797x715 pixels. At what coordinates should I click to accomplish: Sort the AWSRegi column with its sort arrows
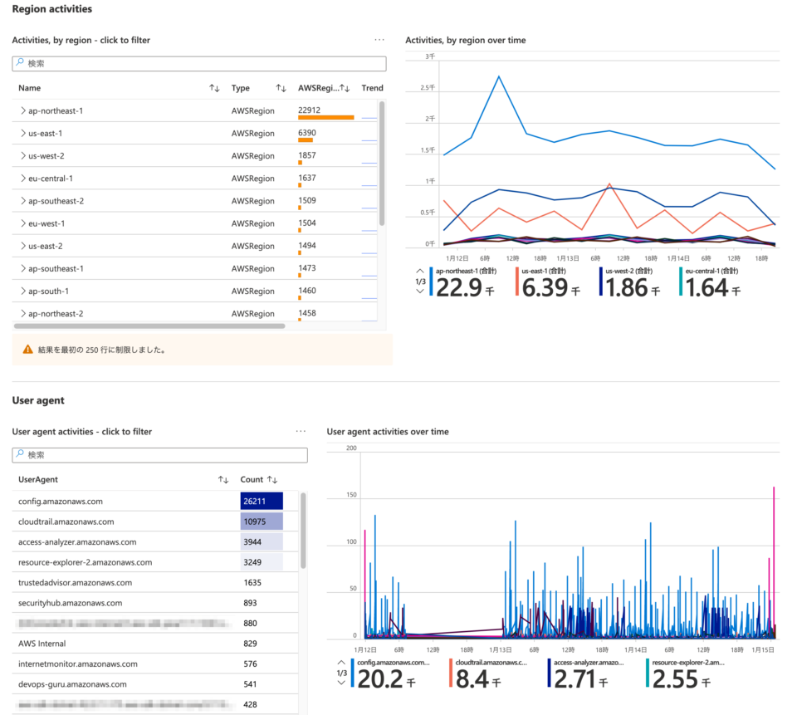346,87
